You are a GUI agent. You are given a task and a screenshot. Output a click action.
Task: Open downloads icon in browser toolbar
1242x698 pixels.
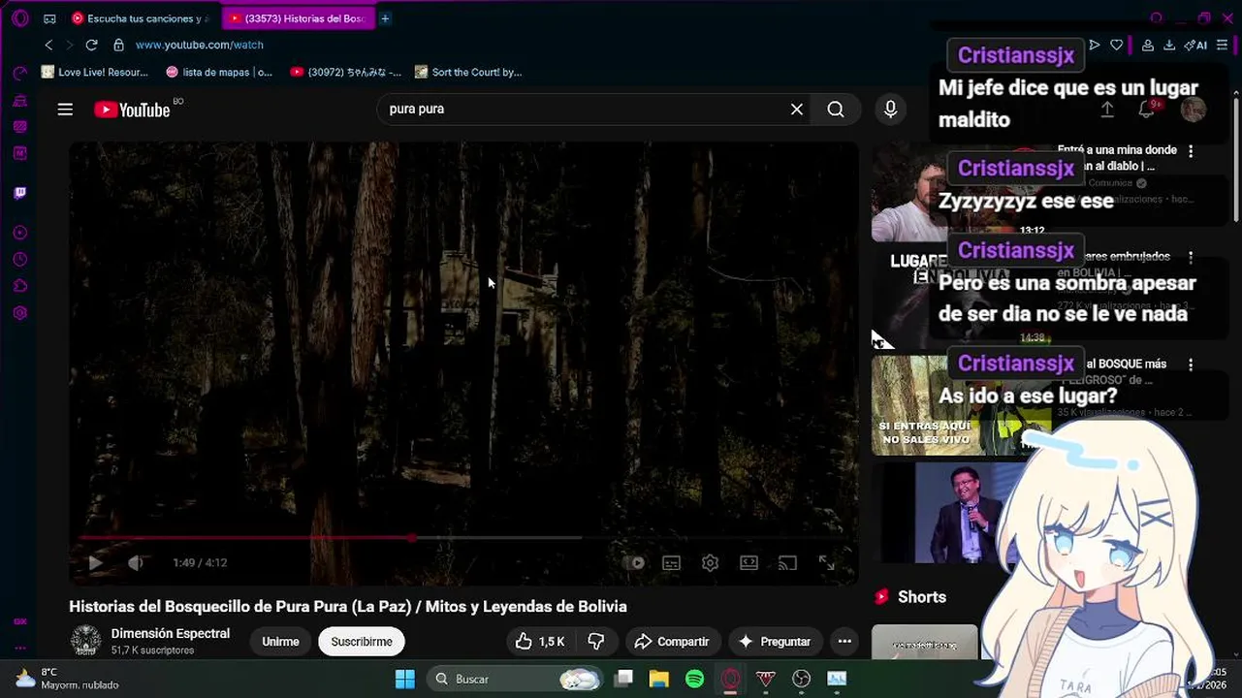click(x=1169, y=45)
